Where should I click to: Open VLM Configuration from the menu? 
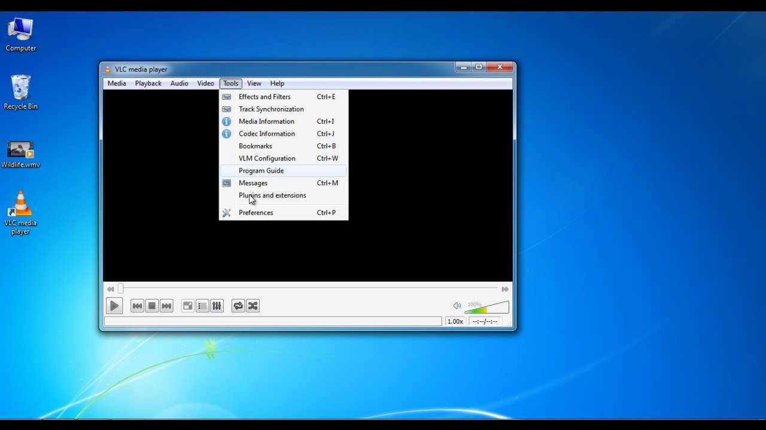pos(267,158)
